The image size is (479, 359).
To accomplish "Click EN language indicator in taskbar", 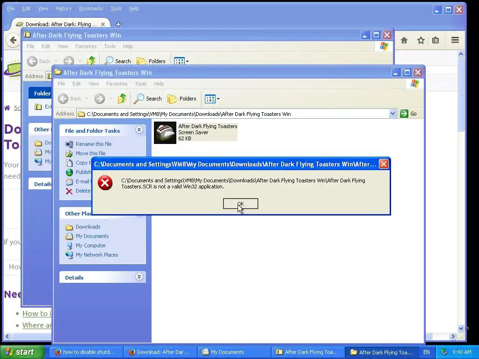I will [427, 352].
